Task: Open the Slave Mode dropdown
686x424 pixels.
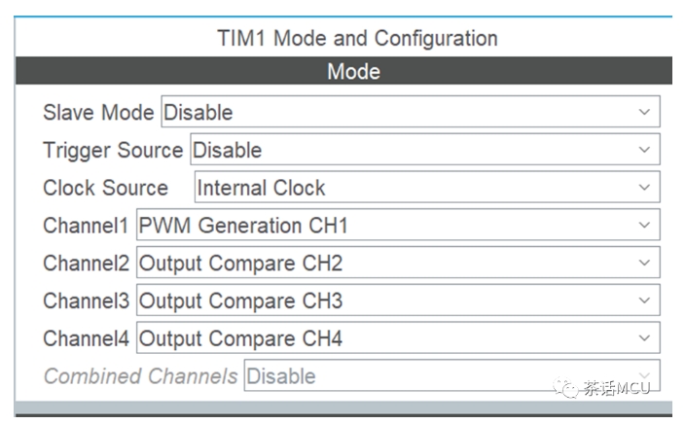Action: [x=409, y=112]
